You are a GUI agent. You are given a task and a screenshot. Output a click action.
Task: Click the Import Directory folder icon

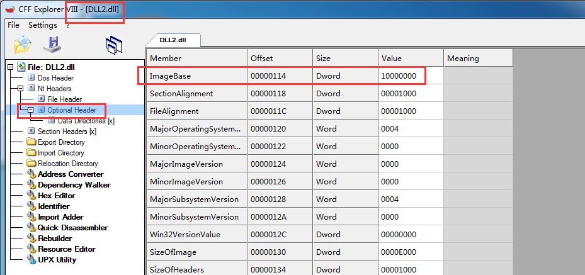[x=31, y=153]
